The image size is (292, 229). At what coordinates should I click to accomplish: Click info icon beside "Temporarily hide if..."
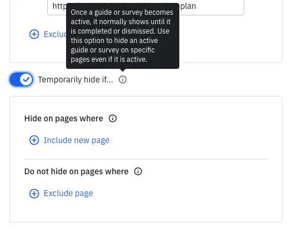[123, 79]
